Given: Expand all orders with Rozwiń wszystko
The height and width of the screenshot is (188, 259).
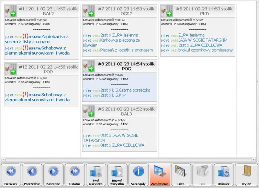Looking at the screenshot, I should tap(117, 175).
